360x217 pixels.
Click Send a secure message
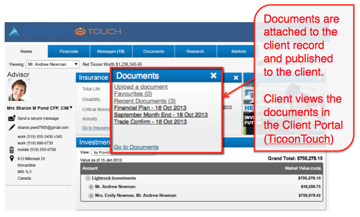point(38,118)
